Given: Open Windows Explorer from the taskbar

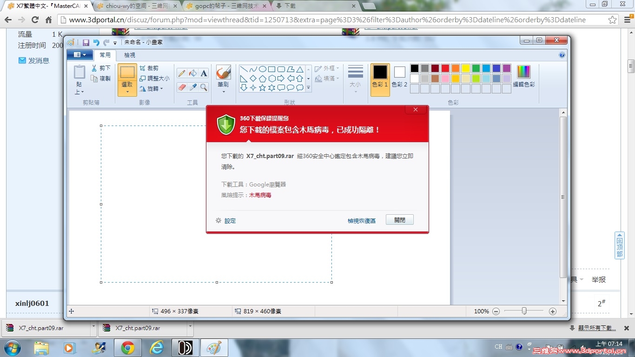Looking at the screenshot, I should [x=41, y=348].
